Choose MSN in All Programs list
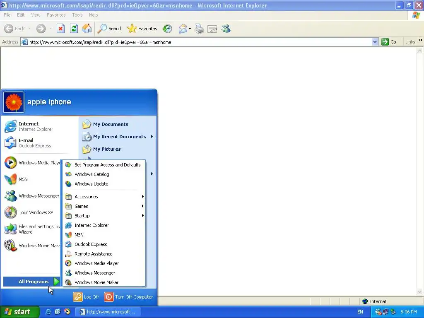The height and width of the screenshot is (318, 424). [x=104, y=235]
